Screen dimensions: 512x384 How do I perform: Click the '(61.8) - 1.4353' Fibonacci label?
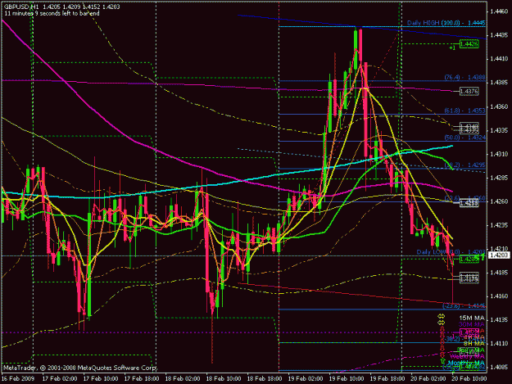coord(464,111)
